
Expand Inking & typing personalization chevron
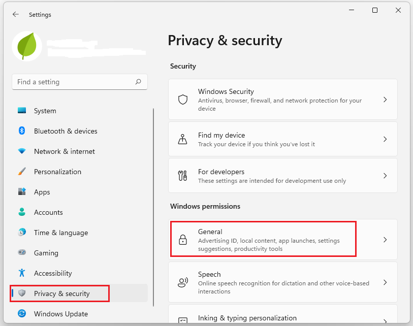click(x=385, y=321)
